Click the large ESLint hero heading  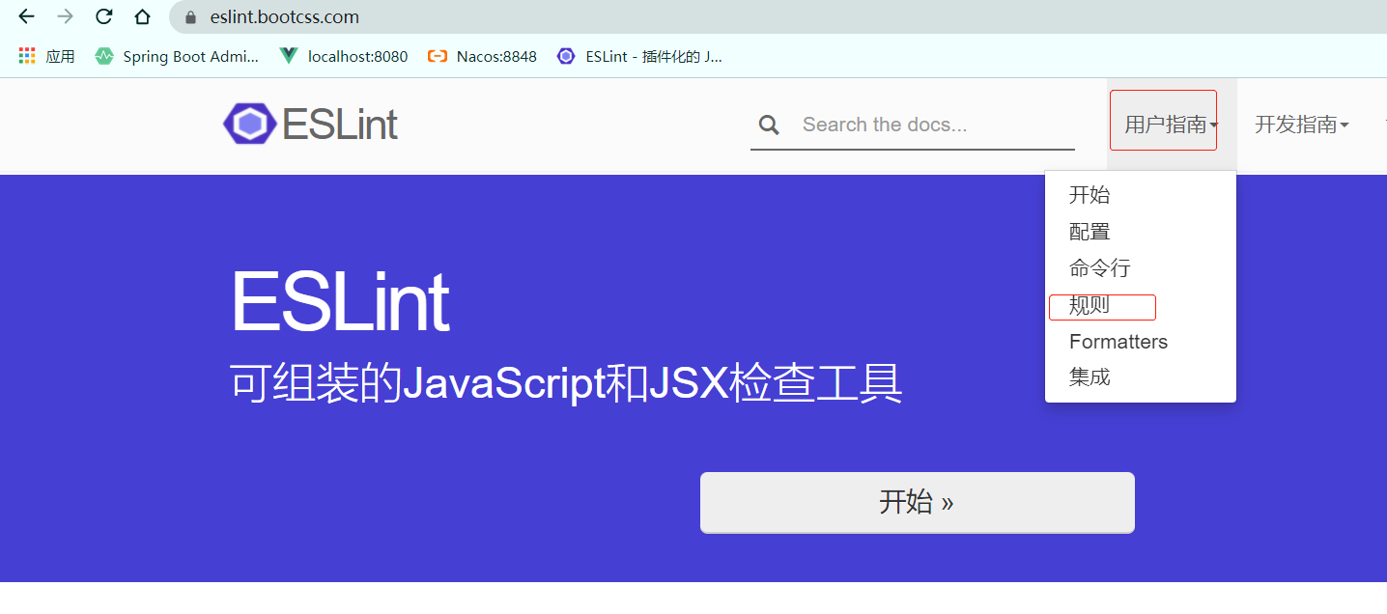pyautogui.click(x=340, y=301)
